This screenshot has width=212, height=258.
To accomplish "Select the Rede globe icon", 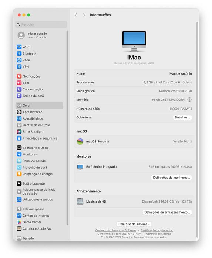I will click(19, 60).
